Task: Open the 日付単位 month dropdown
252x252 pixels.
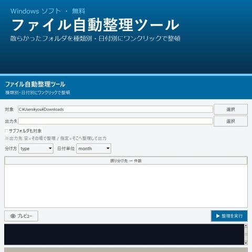Action: coord(93,149)
